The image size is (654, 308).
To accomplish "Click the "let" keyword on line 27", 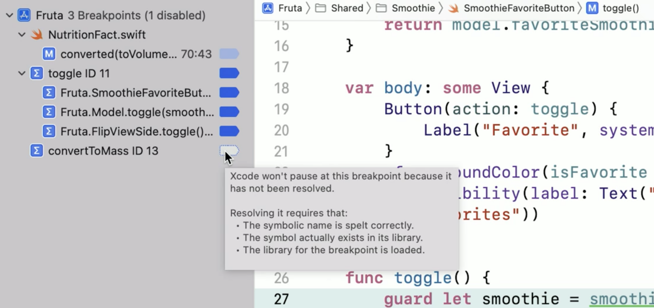I will (x=457, y=299).
